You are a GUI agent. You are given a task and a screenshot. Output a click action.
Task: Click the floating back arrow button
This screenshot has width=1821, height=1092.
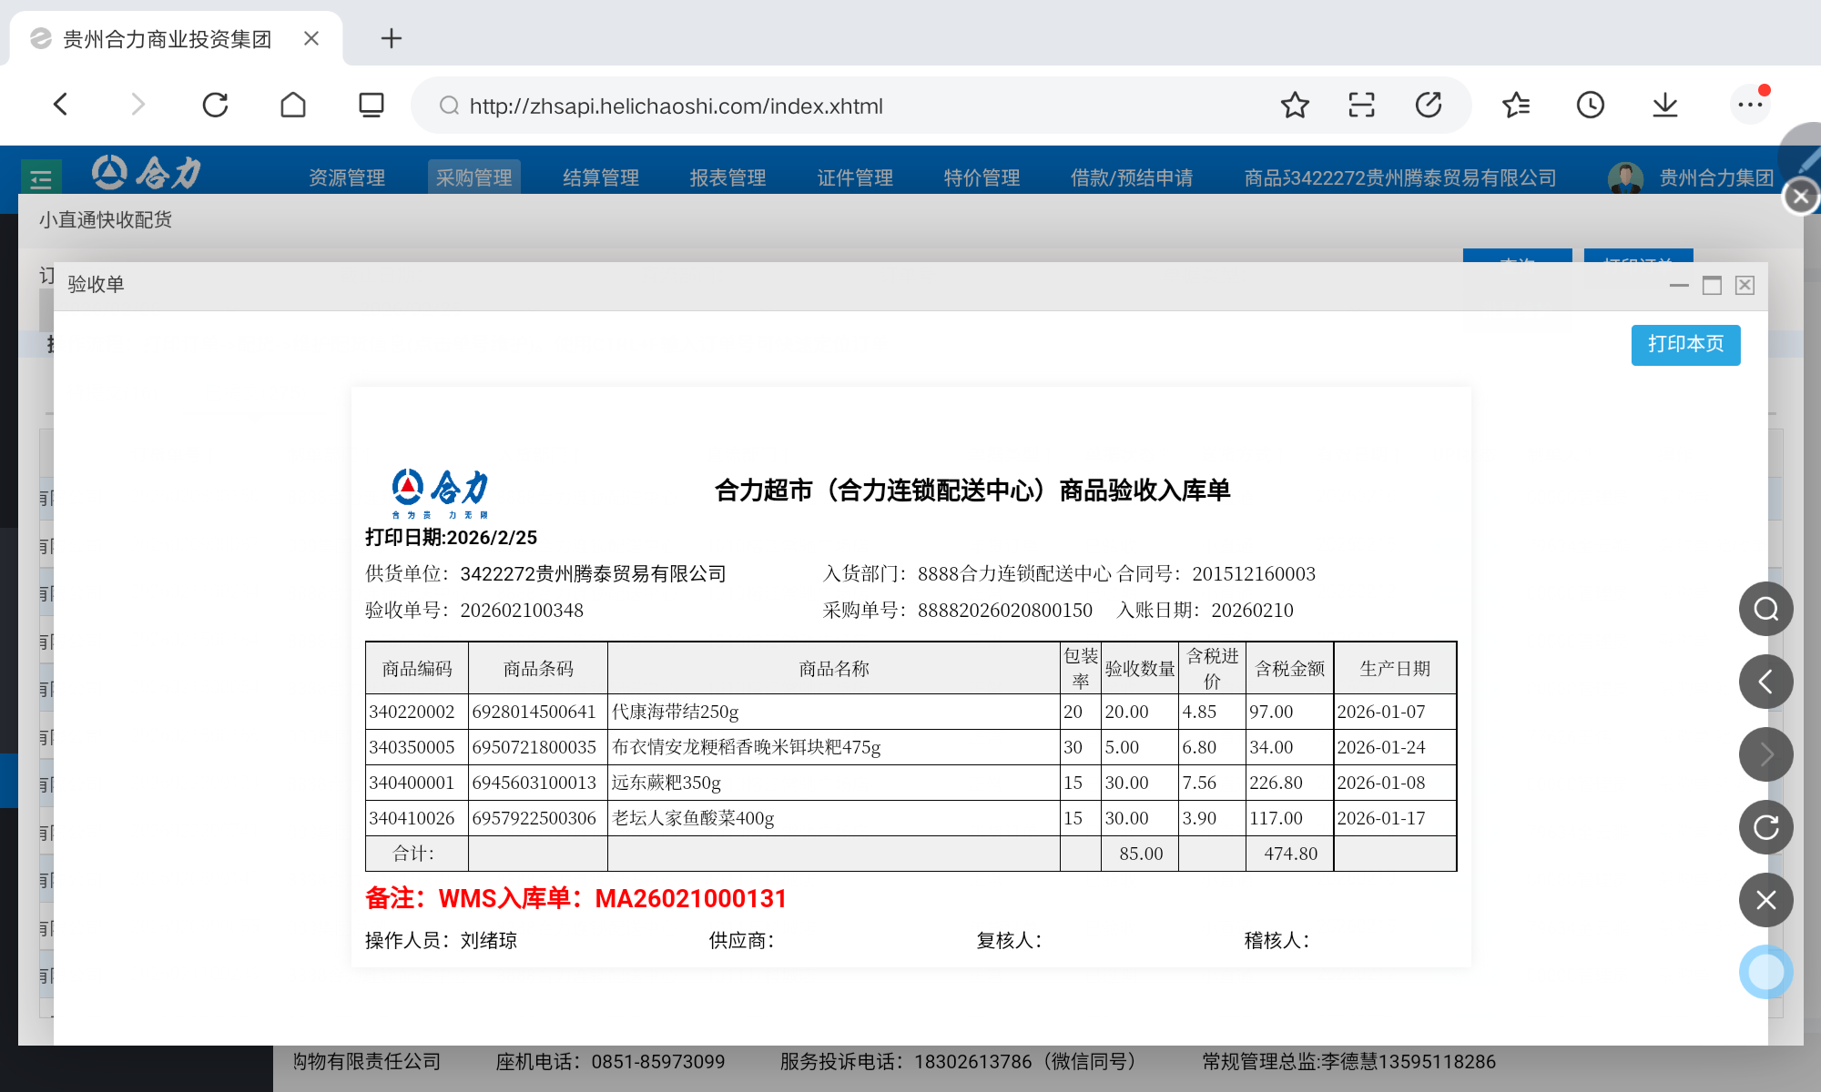pyautogui.click(x=1765, y=682)
